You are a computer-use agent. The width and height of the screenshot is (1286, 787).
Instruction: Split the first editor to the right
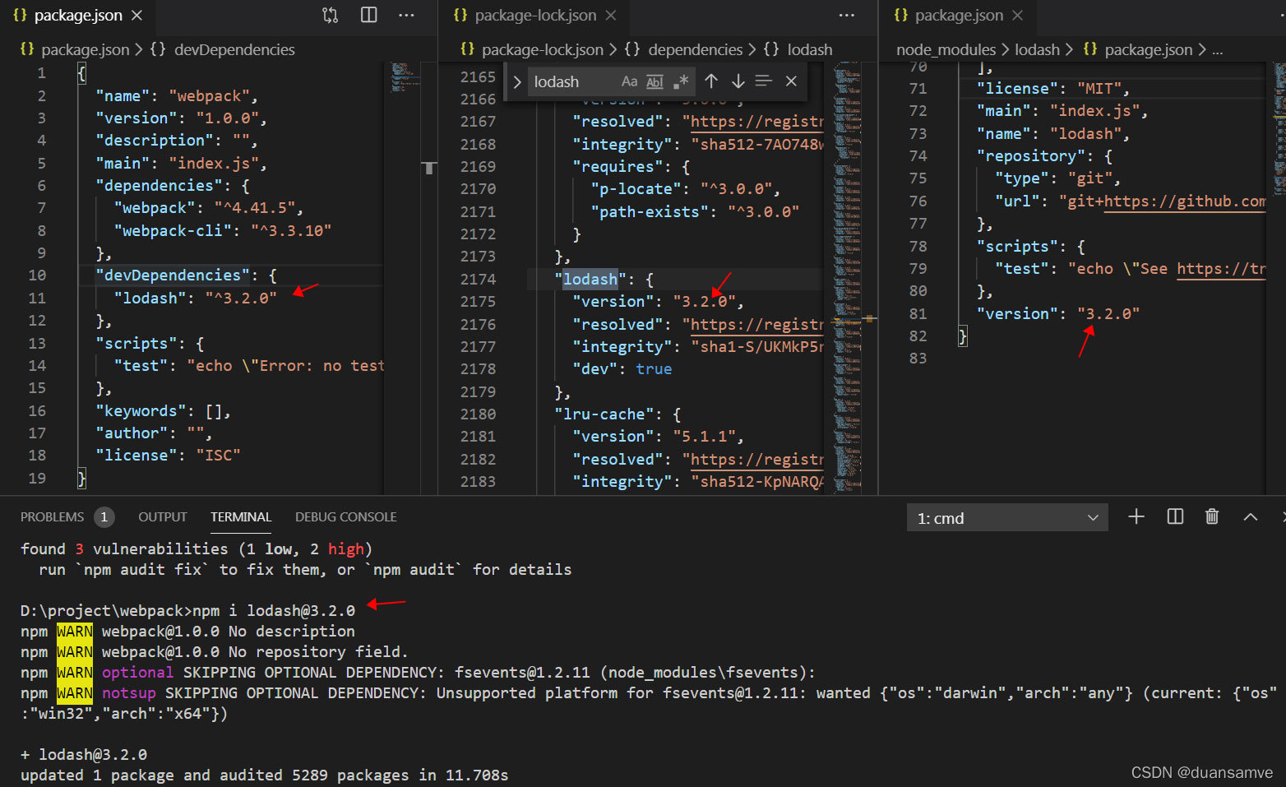click(x=368, y=15)
